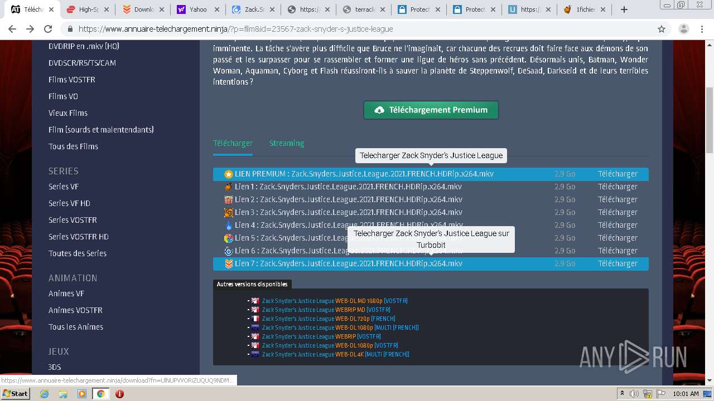Screen dimensions: 714x401
Task: Open a new browser tab
Action: coord(624,9)
